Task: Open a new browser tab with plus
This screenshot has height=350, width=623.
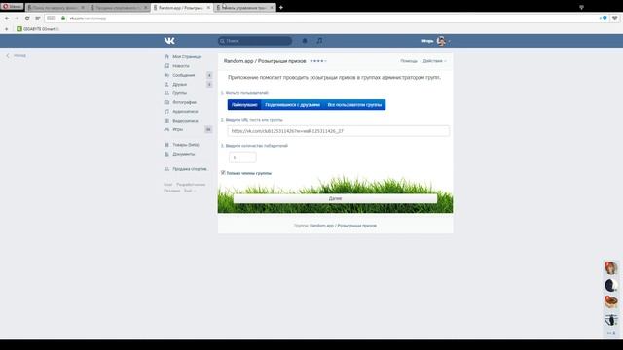Action: [281, 7]
